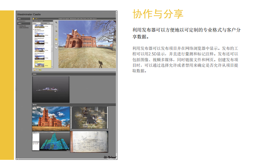The image size is (257, 167).
Task: Switch to the Station tab
Action: 36,23
